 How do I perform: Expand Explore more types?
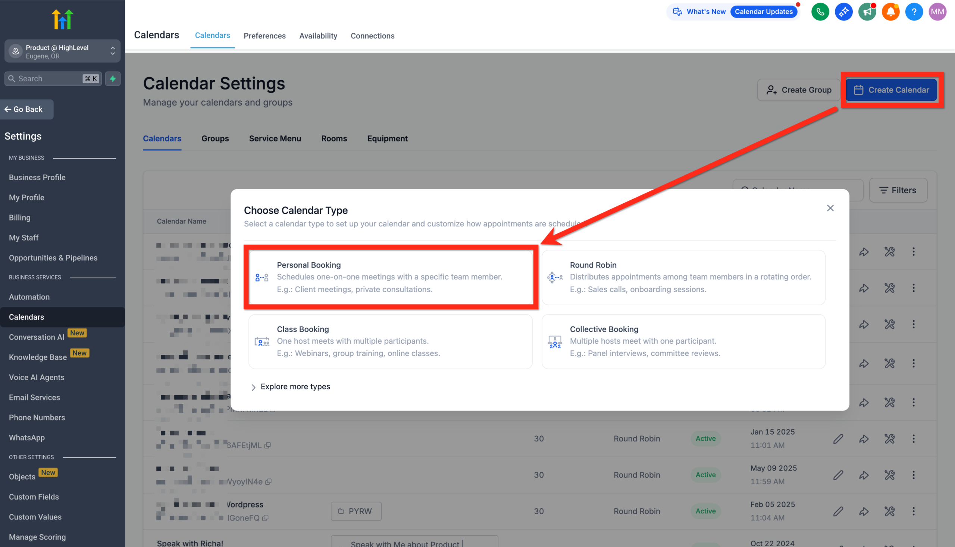pyautogui.click(x=295, y=386)
